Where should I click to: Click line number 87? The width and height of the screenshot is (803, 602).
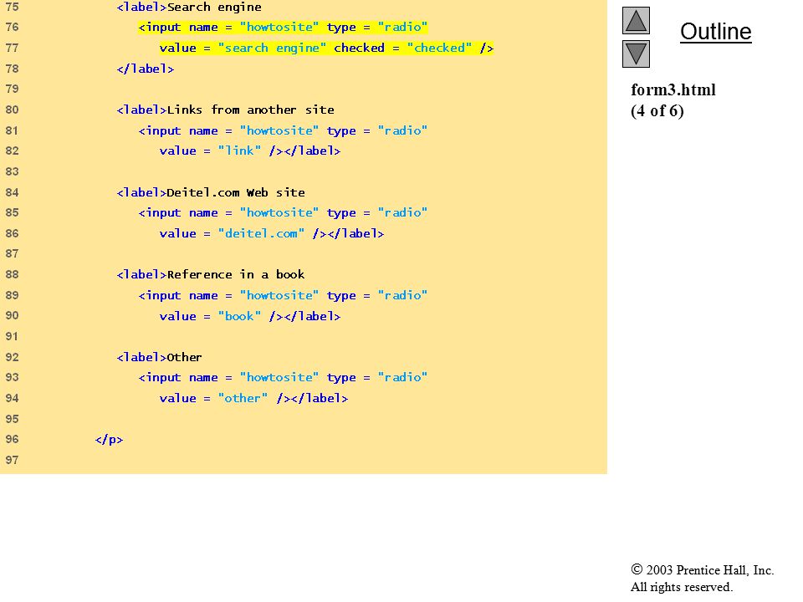point(12,254)
